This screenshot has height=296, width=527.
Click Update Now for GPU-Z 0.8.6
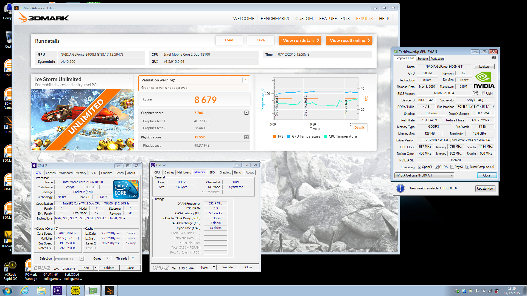pyautogui.click(x=485, y=189)
